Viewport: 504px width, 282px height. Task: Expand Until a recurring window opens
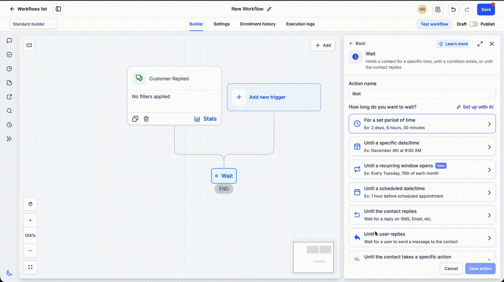click(422, 169)
